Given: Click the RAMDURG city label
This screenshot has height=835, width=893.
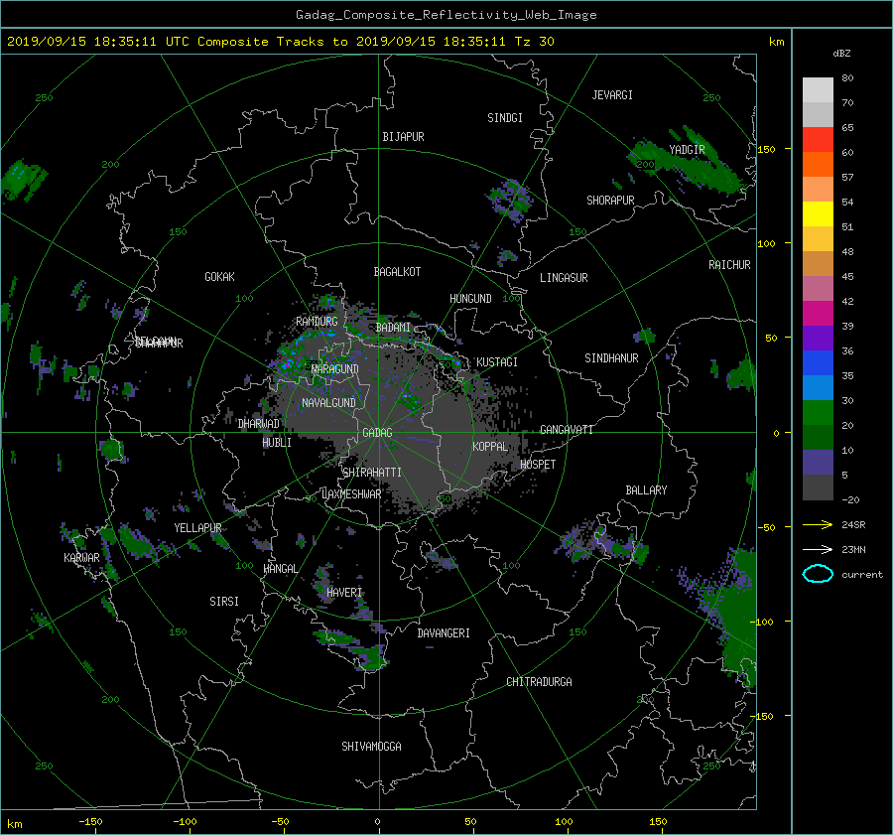Looking at the screenshot, I should point(317,322).
